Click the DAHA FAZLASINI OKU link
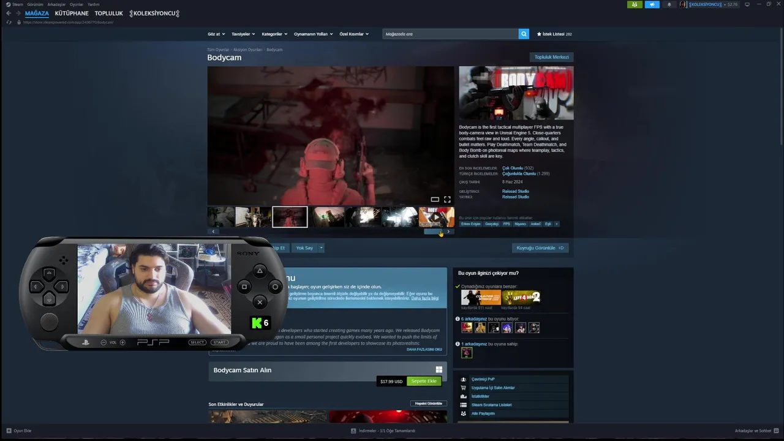The height and width of the screenshot is (441, 784). (x=424, y=349)
